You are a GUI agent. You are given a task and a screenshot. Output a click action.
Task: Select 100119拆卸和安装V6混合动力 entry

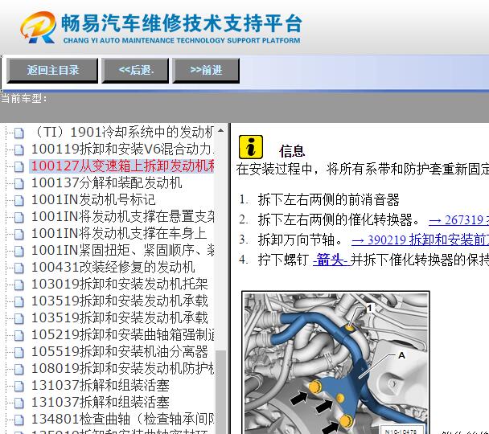[x=123, y=149]
